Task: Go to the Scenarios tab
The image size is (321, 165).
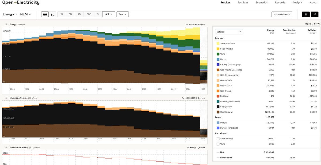Action: point(262,2)
